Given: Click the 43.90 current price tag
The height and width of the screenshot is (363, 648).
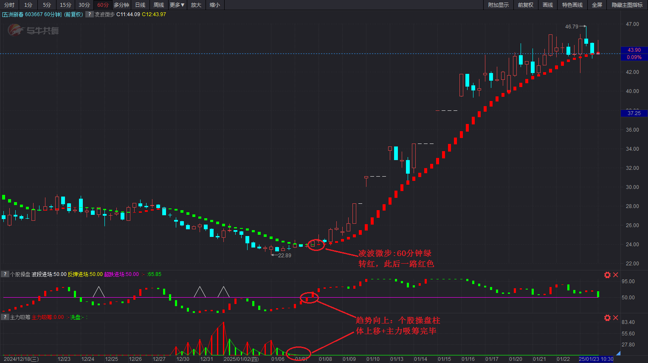Looking at the screenshot, I should (x=634, y=50).
